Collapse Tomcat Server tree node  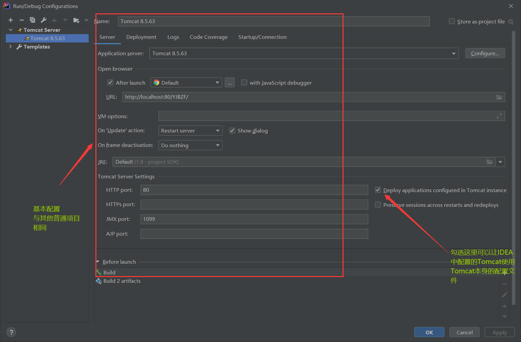[x=11, y=30]
